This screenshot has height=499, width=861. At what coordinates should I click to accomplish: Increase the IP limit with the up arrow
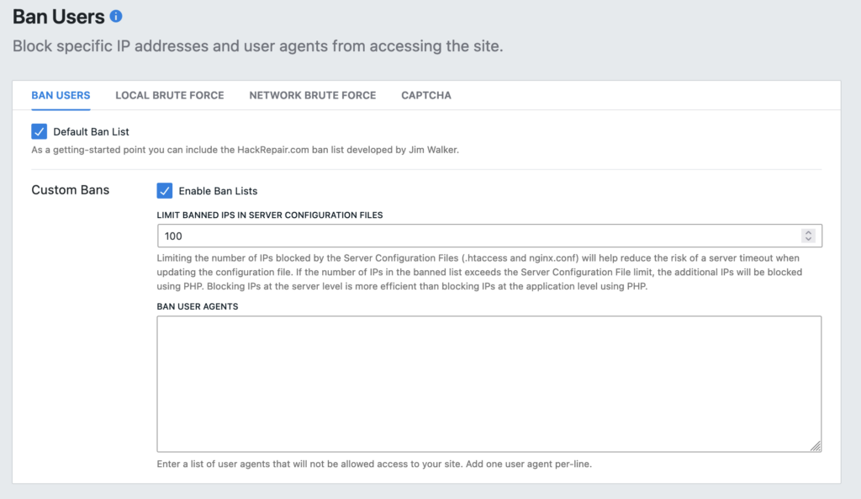click(x=808, y=232)
